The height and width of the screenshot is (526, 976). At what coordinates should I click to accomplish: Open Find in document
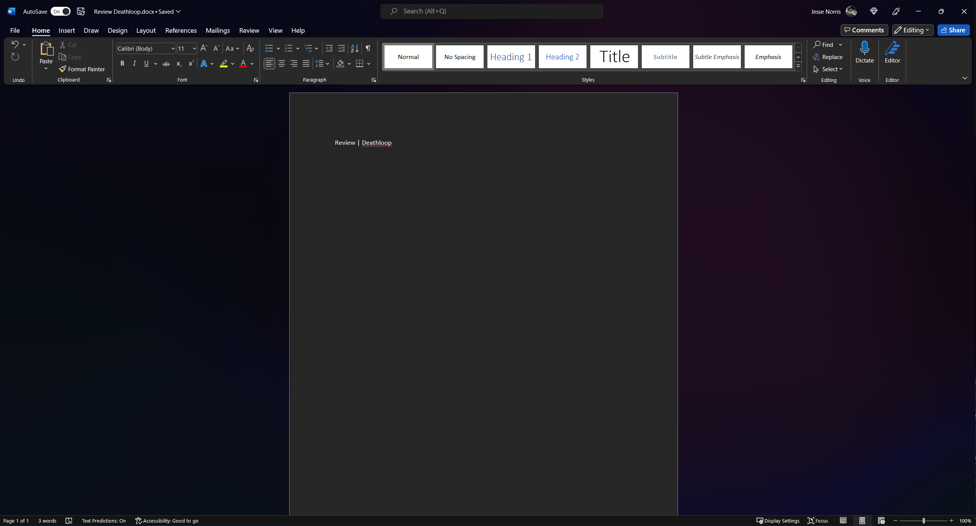823,45
